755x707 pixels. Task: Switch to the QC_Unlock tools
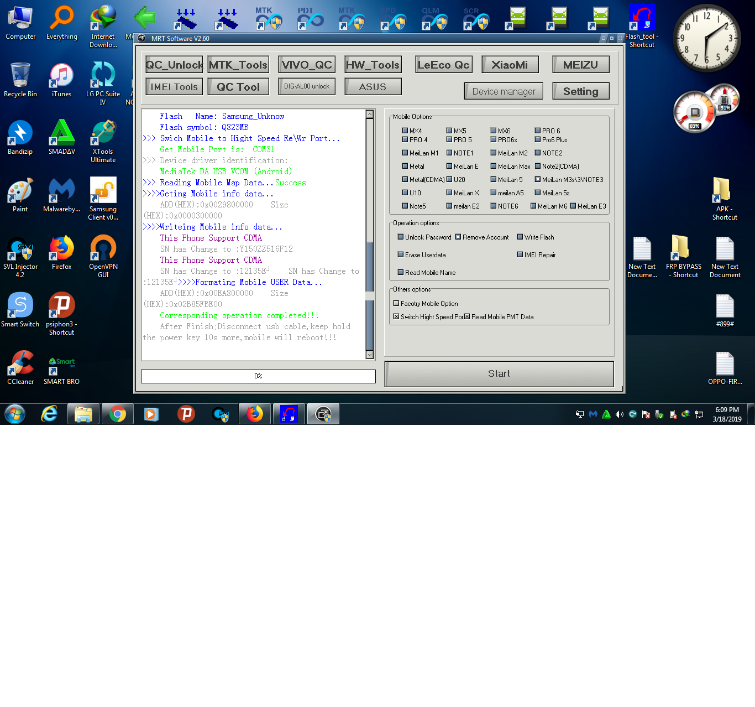pos(174,65)
